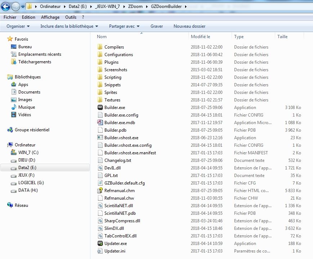313x259 pixels.
Task: Click the Bureau desktop icon in sidebar
Action: 14,47
